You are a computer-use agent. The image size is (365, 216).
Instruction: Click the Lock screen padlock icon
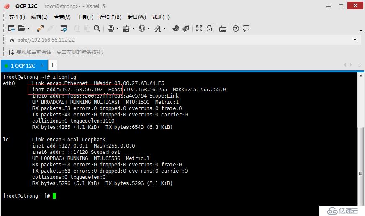click(209, 28)
